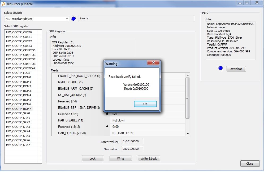The width and height of the screenshot is (264, 172).
Task: Select the Reserved (19:12) field
Action: click(x=69, y=127)
